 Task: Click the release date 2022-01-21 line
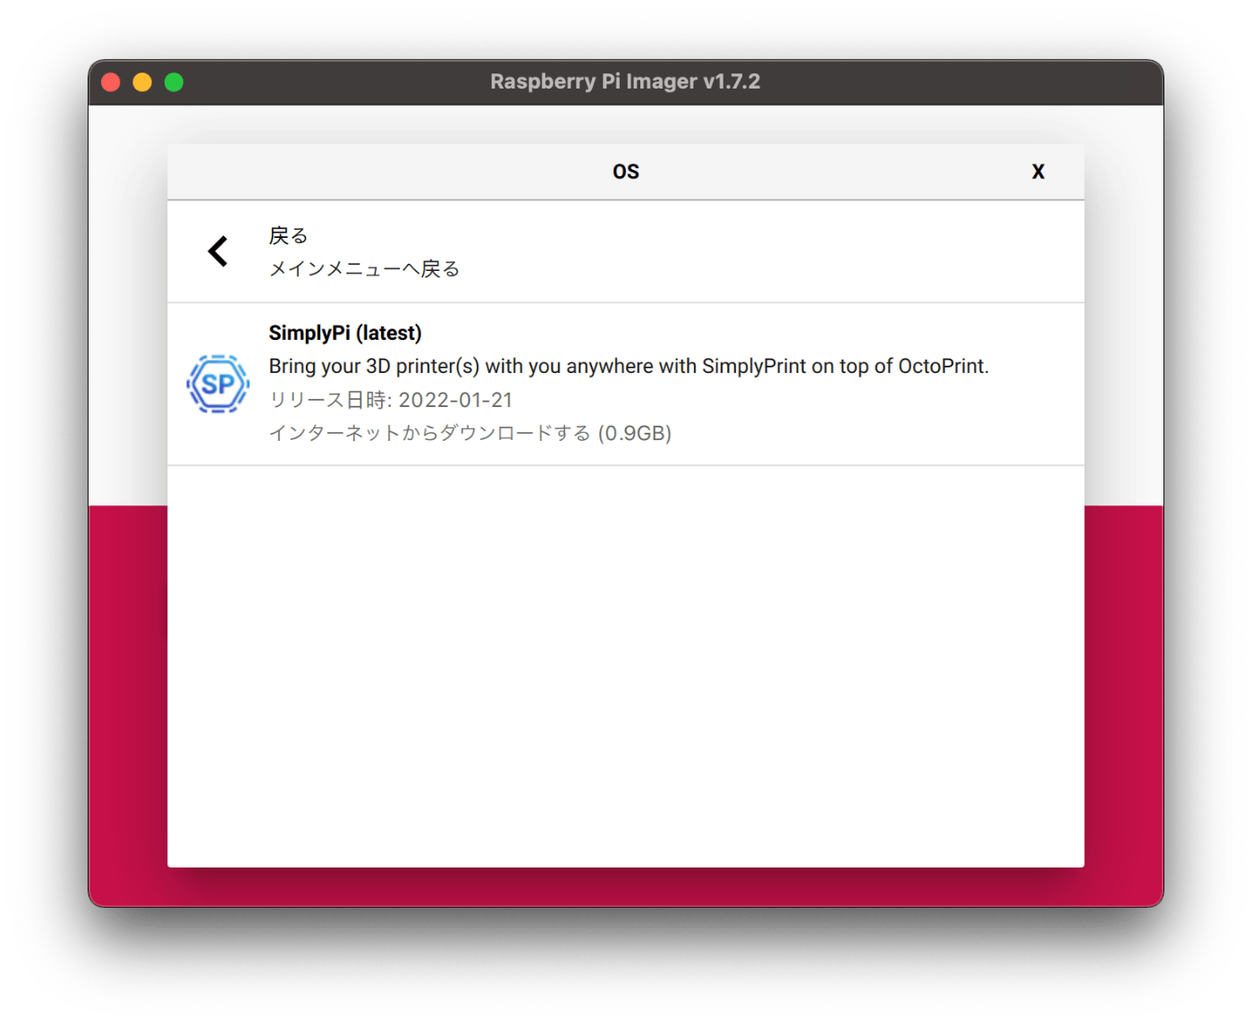[x=391, y=400]
